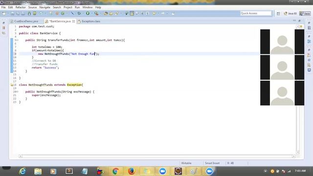This screenshot has height=176, width=313.
Task: Toggle the highlighted block selection button
Action: point(132,14)
